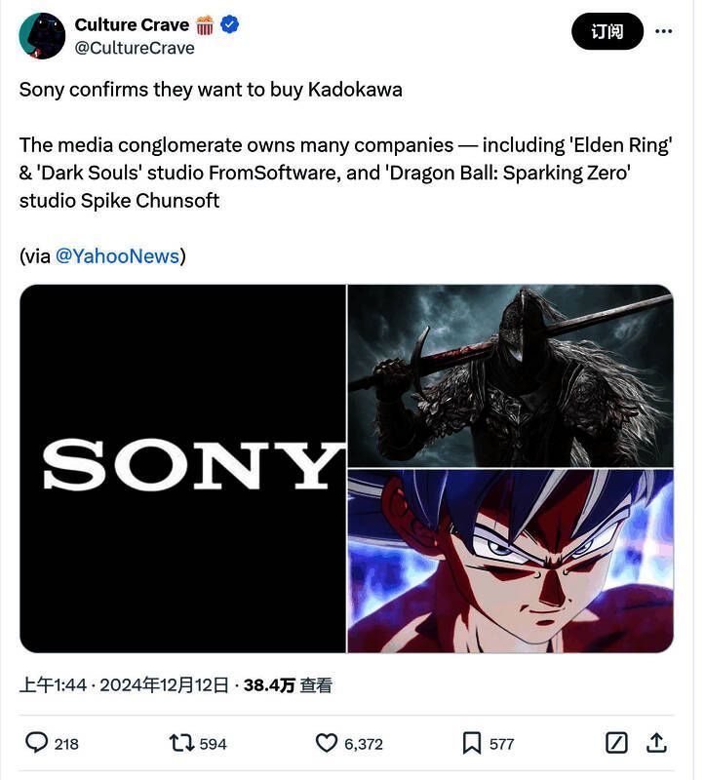Bookmark this post
The image size is (705, 780).
coord(472,743)
